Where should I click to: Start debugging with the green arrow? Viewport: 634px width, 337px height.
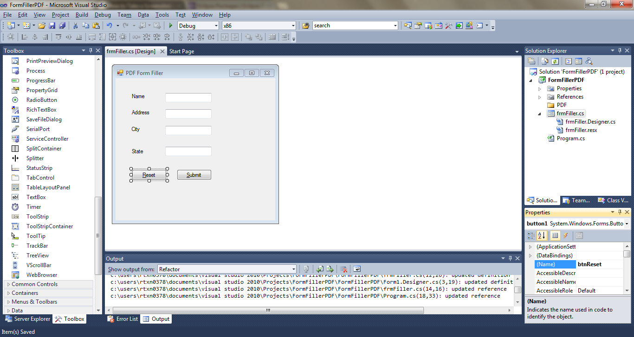click(x=171, y=25)
